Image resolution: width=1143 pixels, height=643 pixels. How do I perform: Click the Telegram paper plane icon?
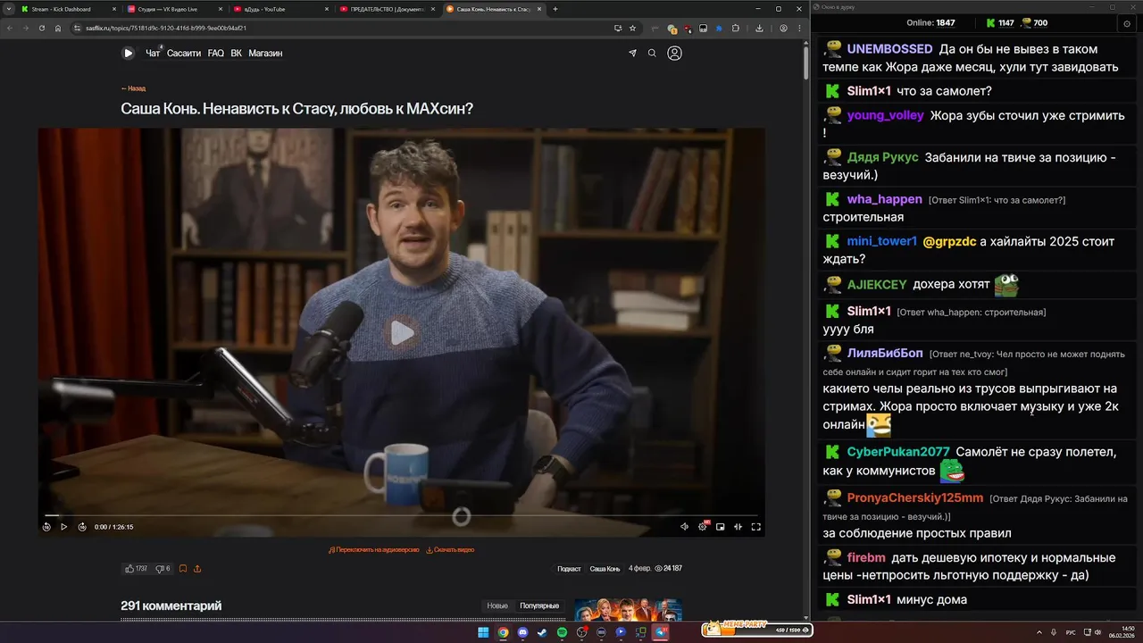pos(633,54)
